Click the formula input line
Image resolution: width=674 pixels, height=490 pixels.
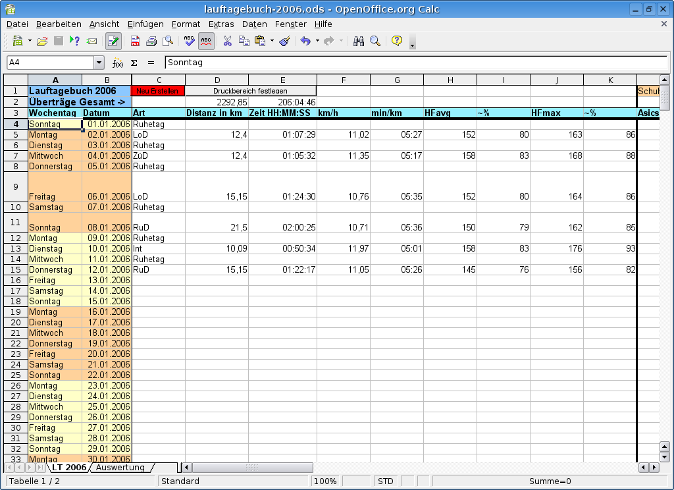[415, 63]
